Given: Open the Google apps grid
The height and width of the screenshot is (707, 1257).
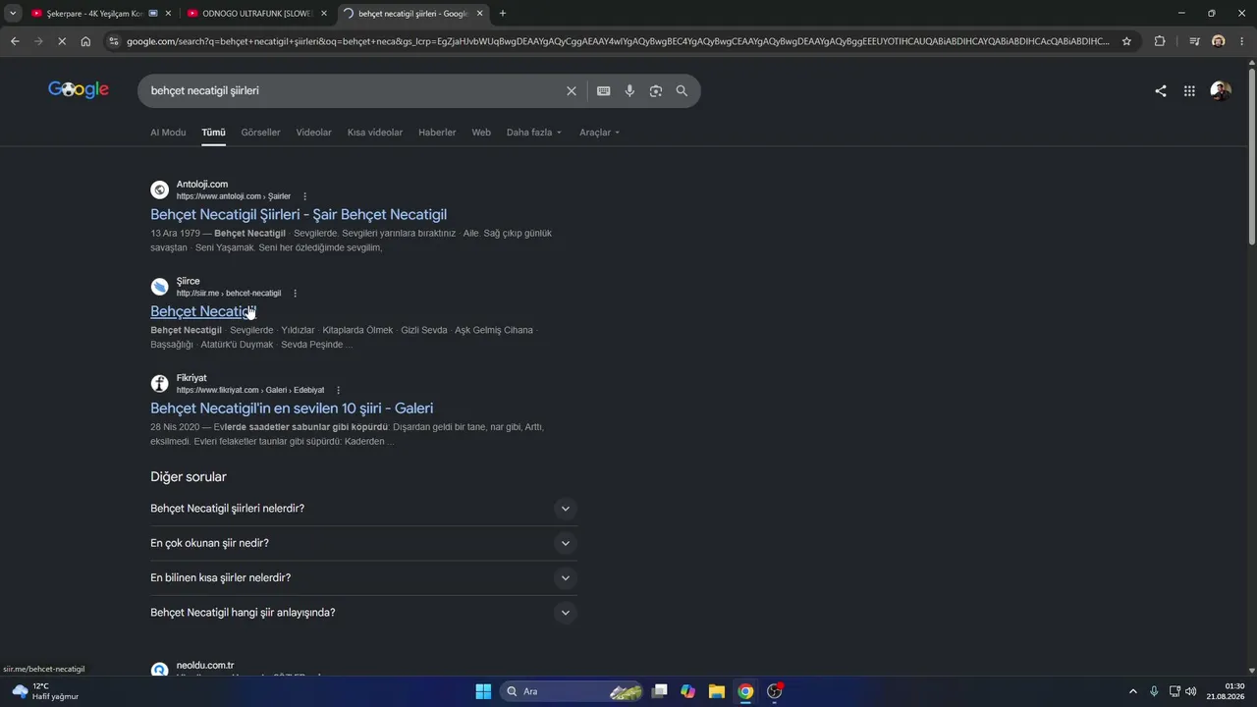Looking at the screenshot, I should tap(1189, 90).
